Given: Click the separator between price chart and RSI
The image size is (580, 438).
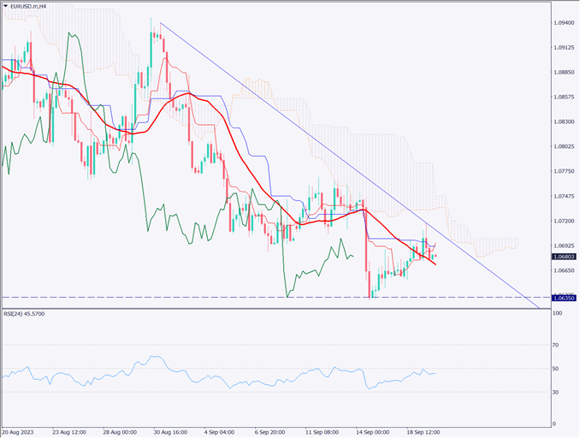Looking at the screenshot, I should pyautogui.click(x=274, y=309).
